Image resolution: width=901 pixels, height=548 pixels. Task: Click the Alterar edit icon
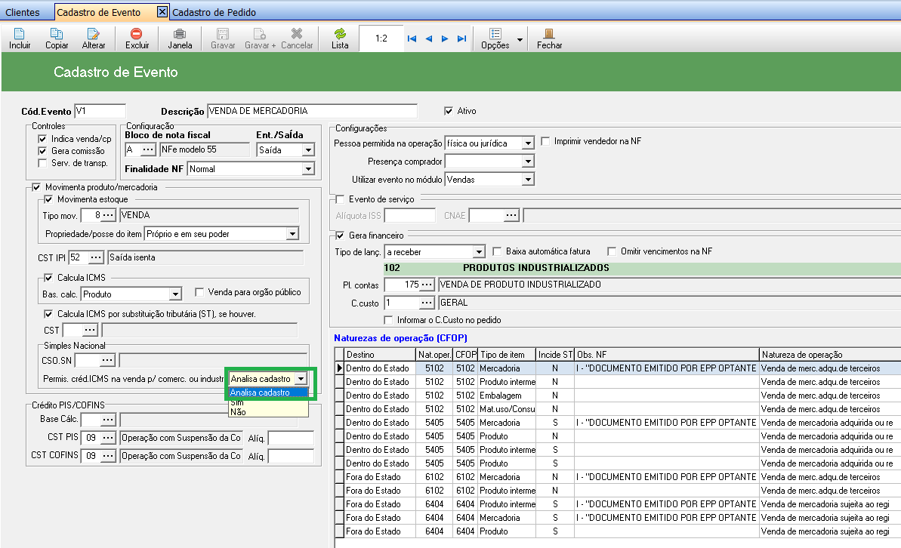pos(94,35)
